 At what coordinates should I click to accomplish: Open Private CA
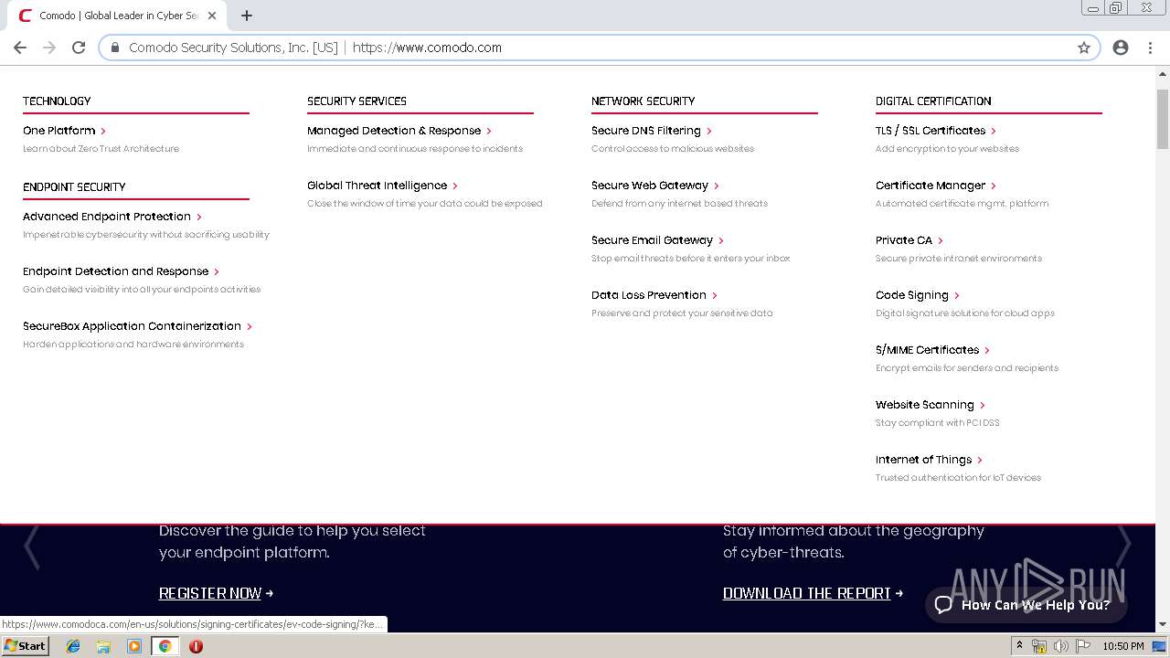coord(904,240)
